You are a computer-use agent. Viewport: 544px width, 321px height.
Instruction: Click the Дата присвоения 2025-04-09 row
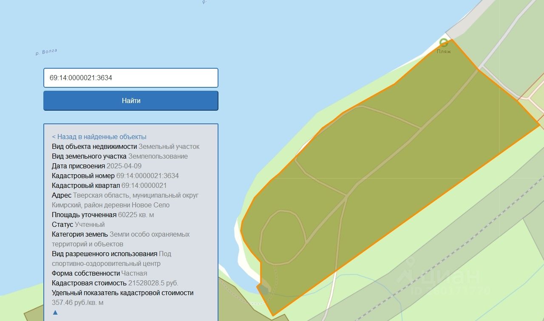point(97,166)
